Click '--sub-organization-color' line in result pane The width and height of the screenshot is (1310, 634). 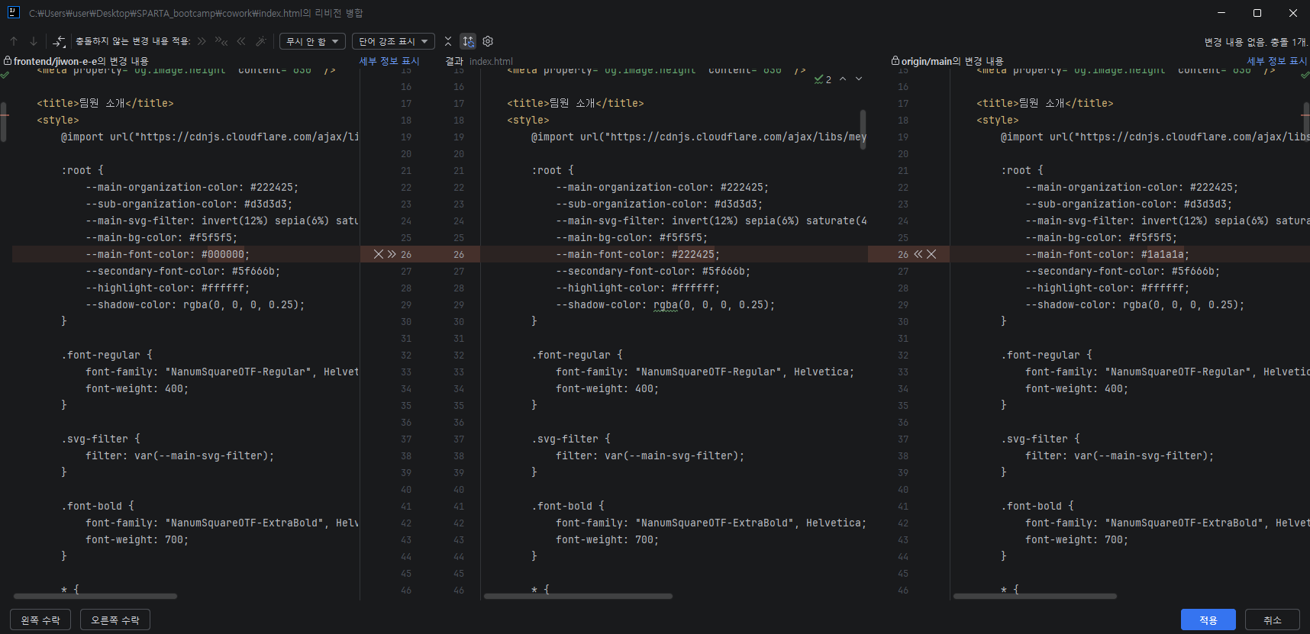[x=659, y=204]
